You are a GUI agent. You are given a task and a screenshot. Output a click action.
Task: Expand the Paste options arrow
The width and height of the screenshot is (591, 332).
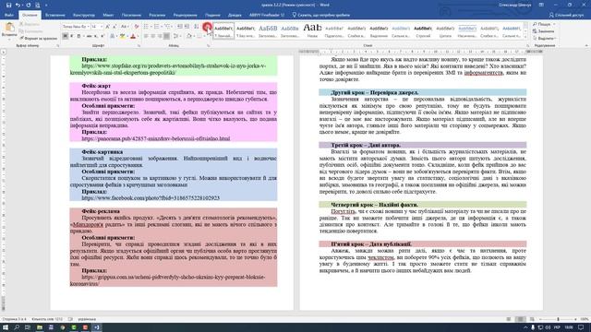(x=9, y=39)
